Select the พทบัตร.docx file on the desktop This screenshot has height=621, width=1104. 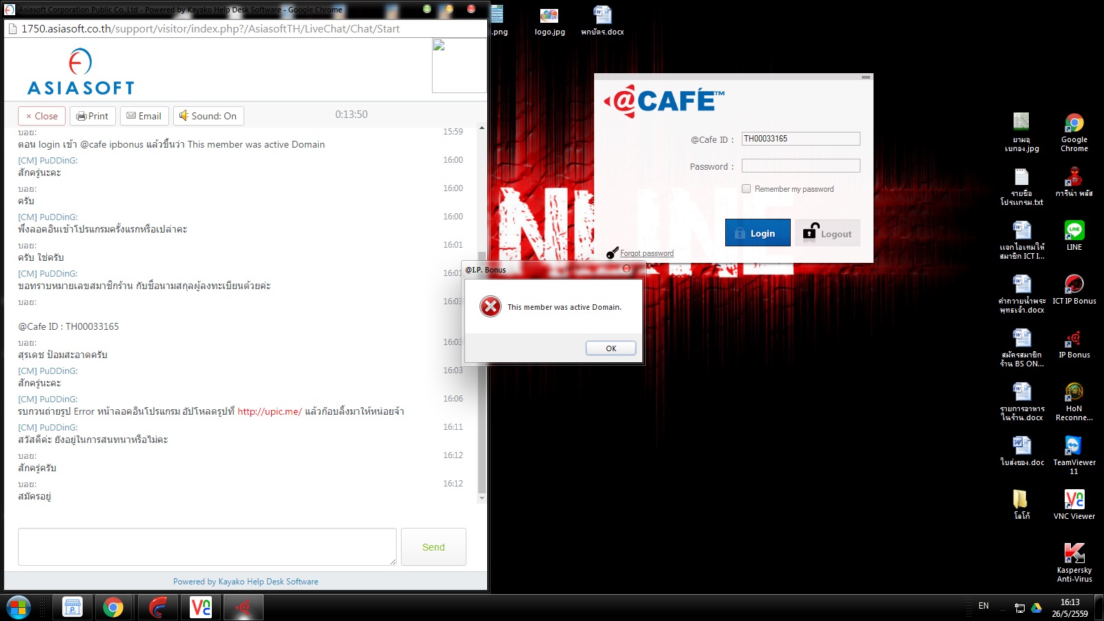click(602, 21)
